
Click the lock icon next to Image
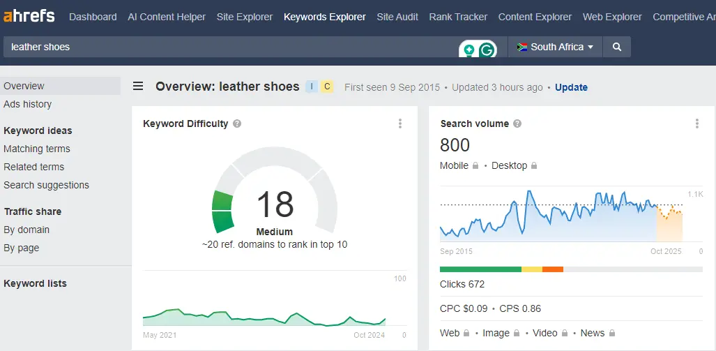click(516, 333)
